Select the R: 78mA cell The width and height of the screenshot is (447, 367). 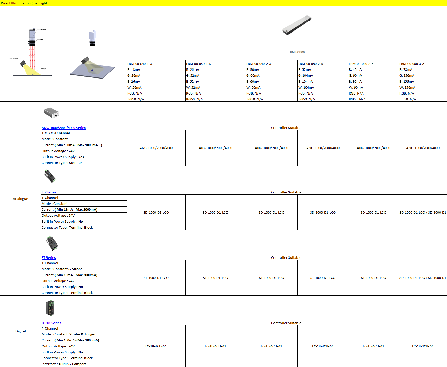[x=423, y=69]
